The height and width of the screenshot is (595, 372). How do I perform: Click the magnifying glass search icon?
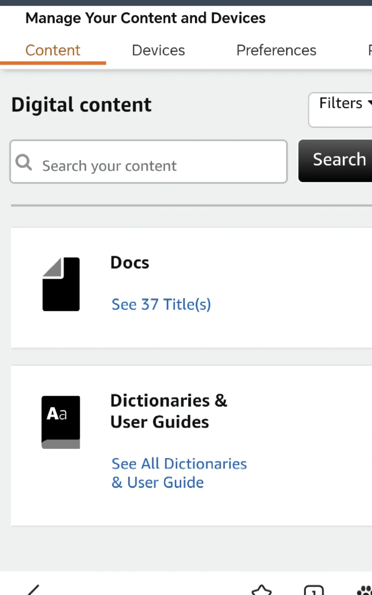click(24, 162)
